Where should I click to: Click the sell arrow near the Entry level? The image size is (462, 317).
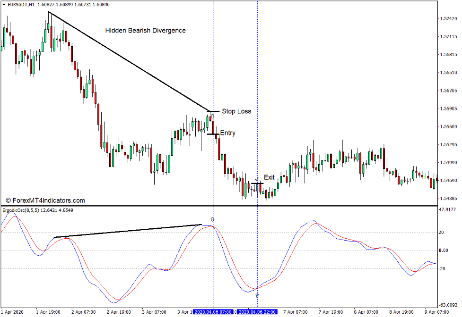pyautogui.click(x=212, y=117)
